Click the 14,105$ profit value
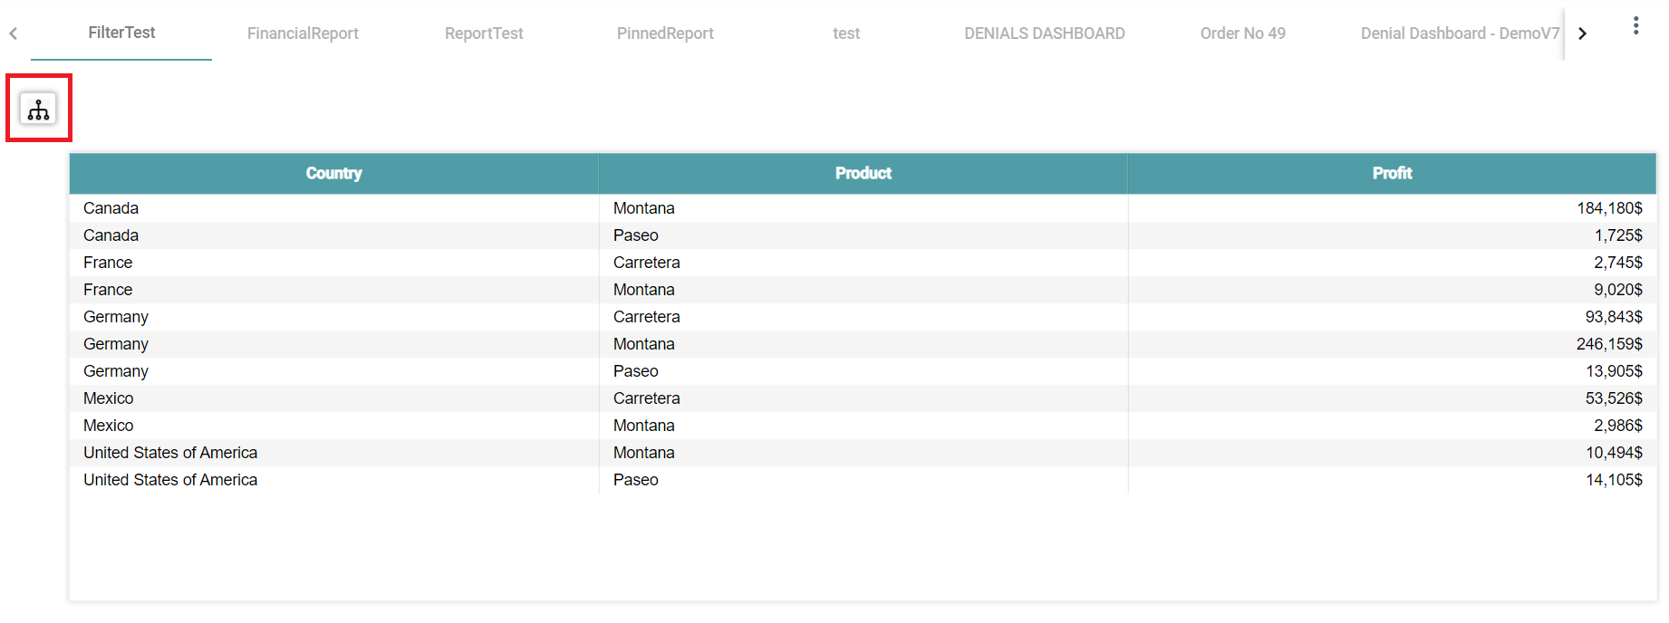Image resolution: width=1669 pixels, height=623 pixels. [1613, 480]
